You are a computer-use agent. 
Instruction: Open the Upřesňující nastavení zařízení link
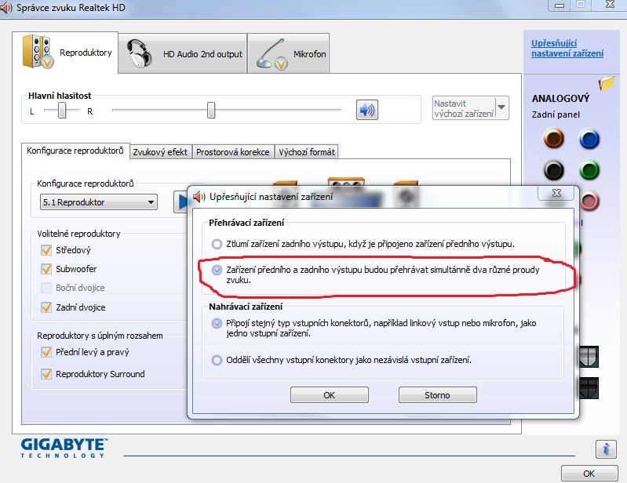click(x=567, y=49)
